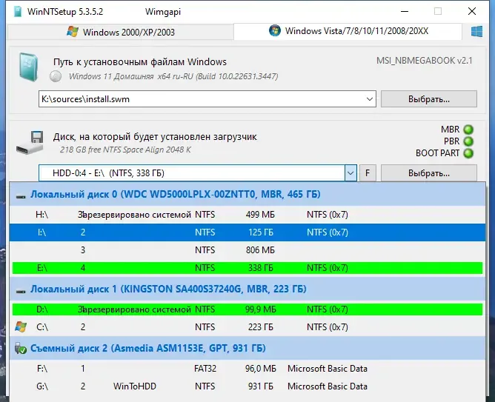
Task: Click the Выбрать button for installation files
Action: tap(429, 99)
